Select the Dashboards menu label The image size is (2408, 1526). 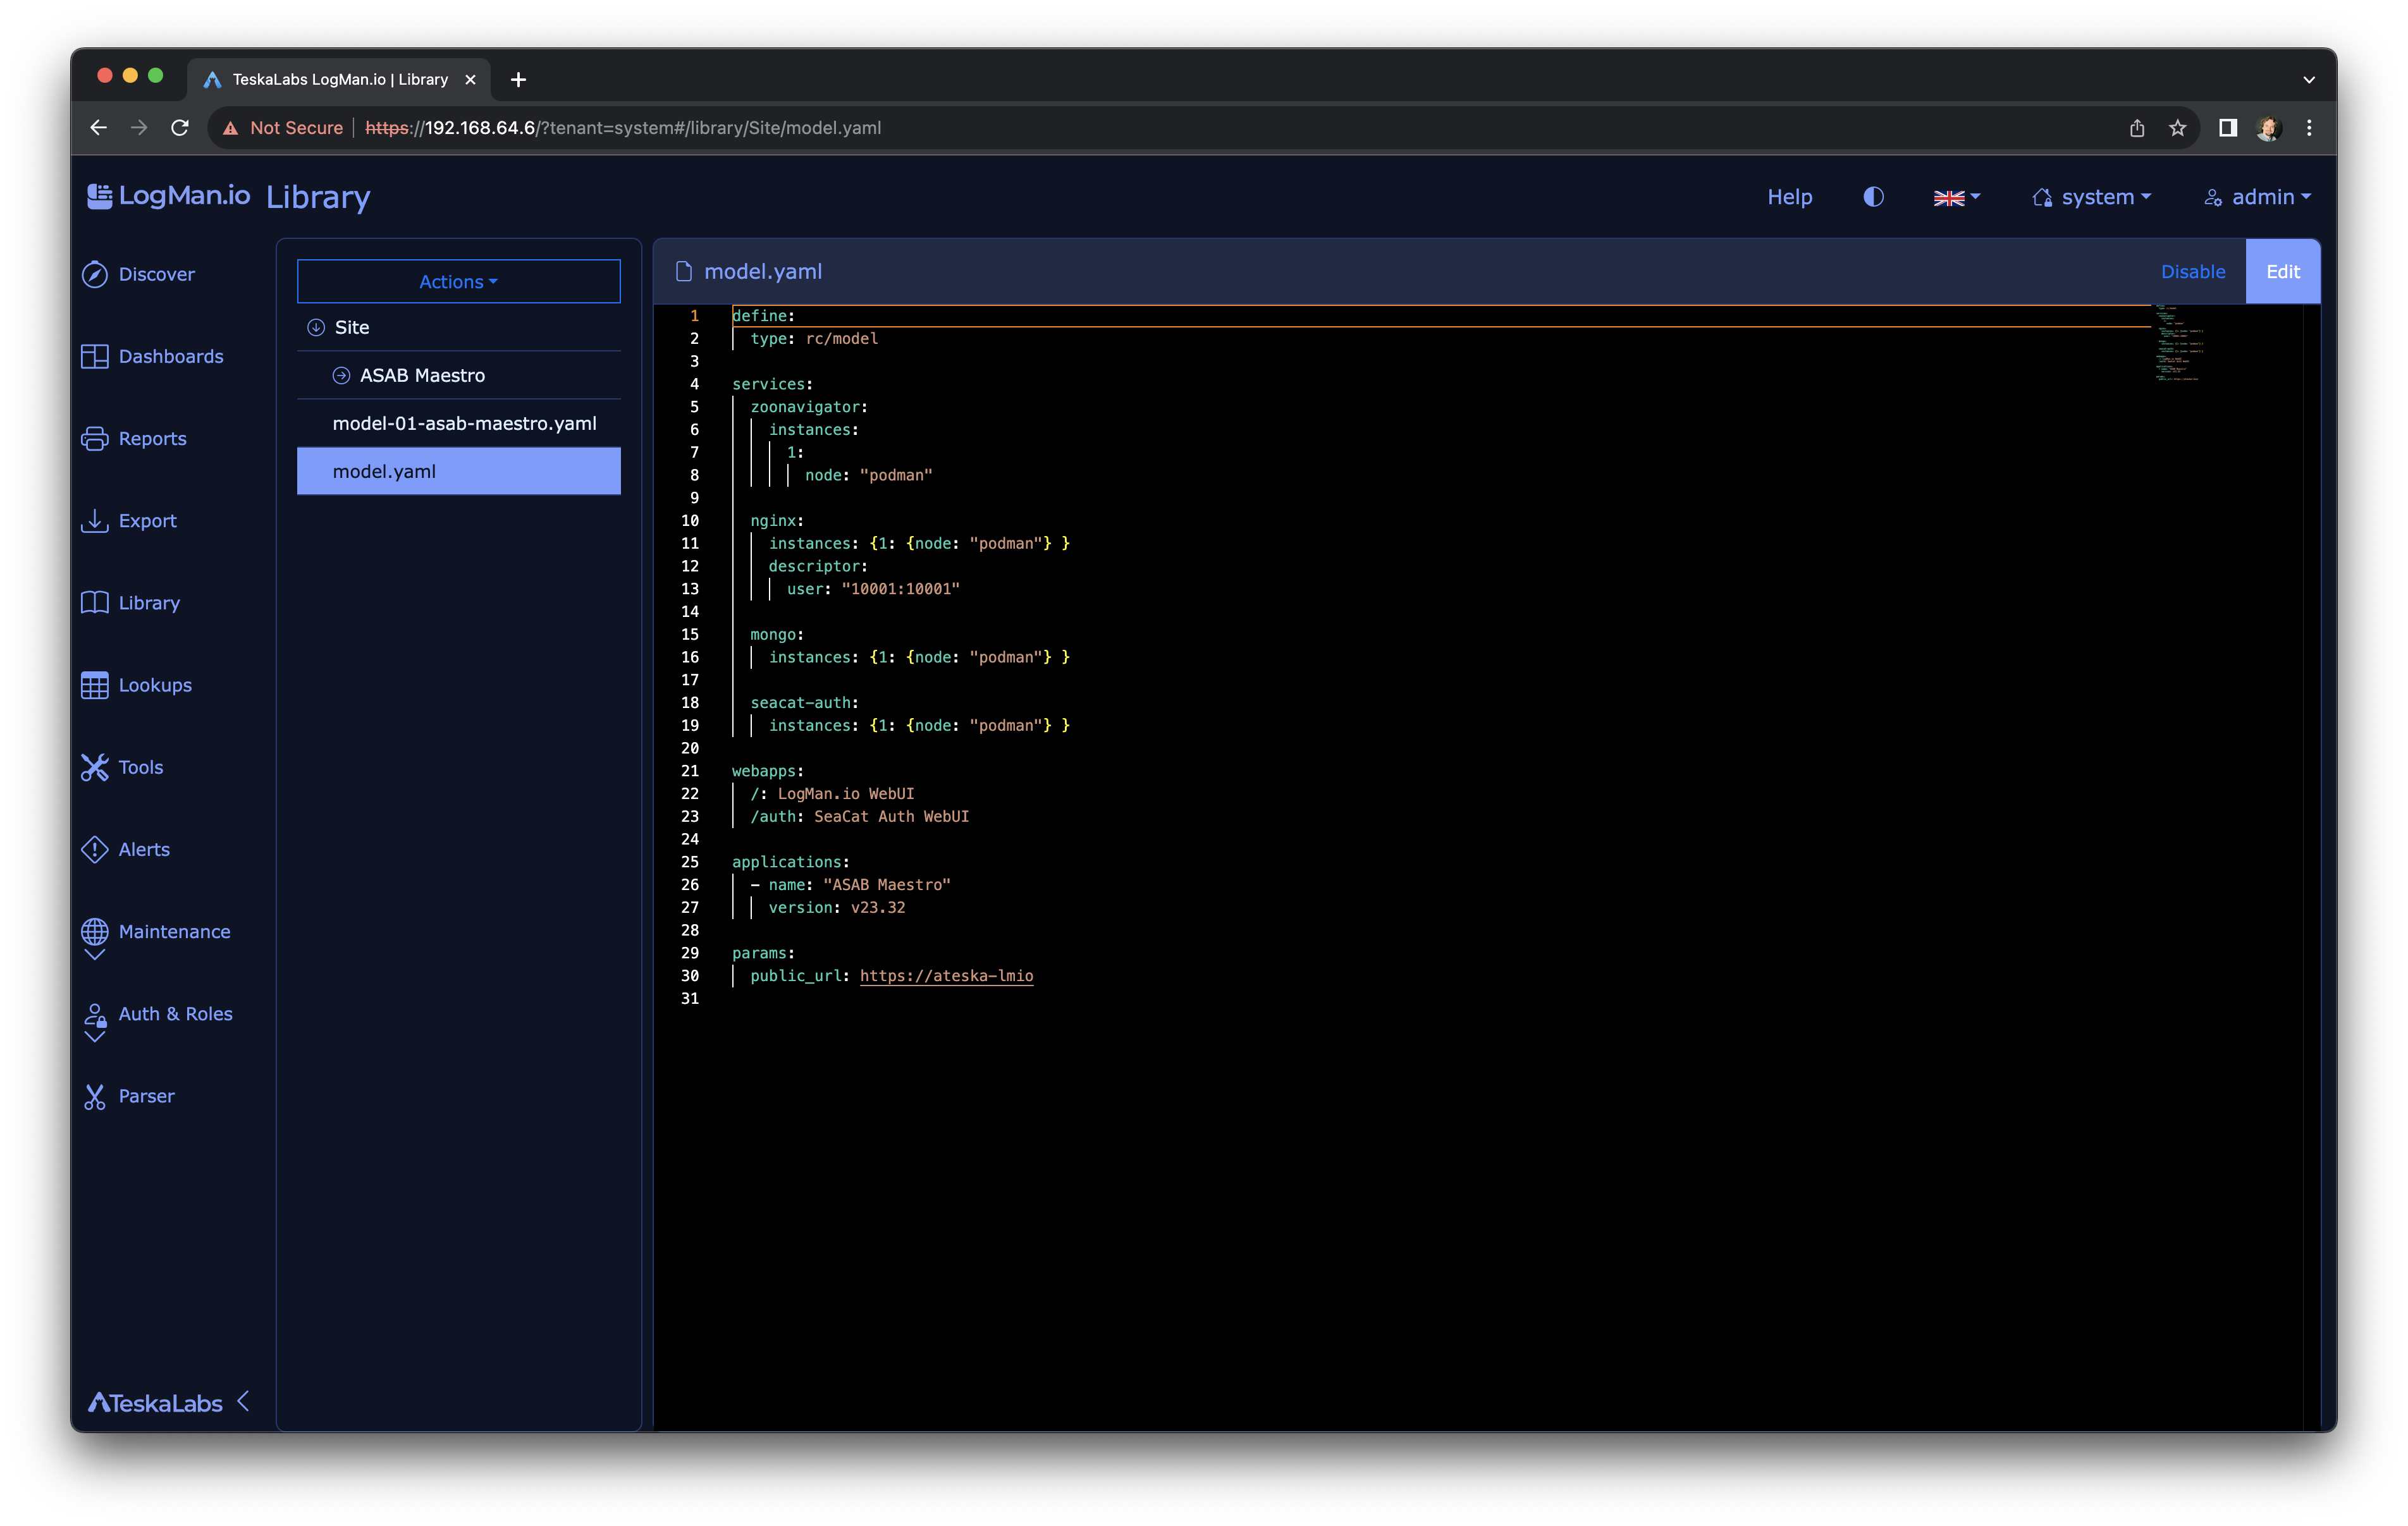(171, 356)
